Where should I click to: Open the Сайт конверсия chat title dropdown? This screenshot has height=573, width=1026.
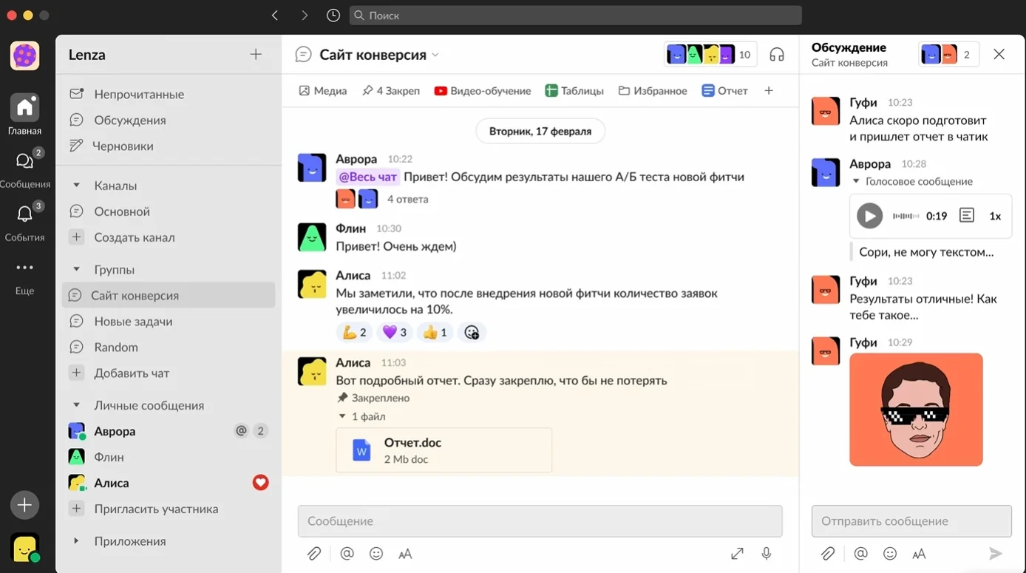[x=435, y=55]
